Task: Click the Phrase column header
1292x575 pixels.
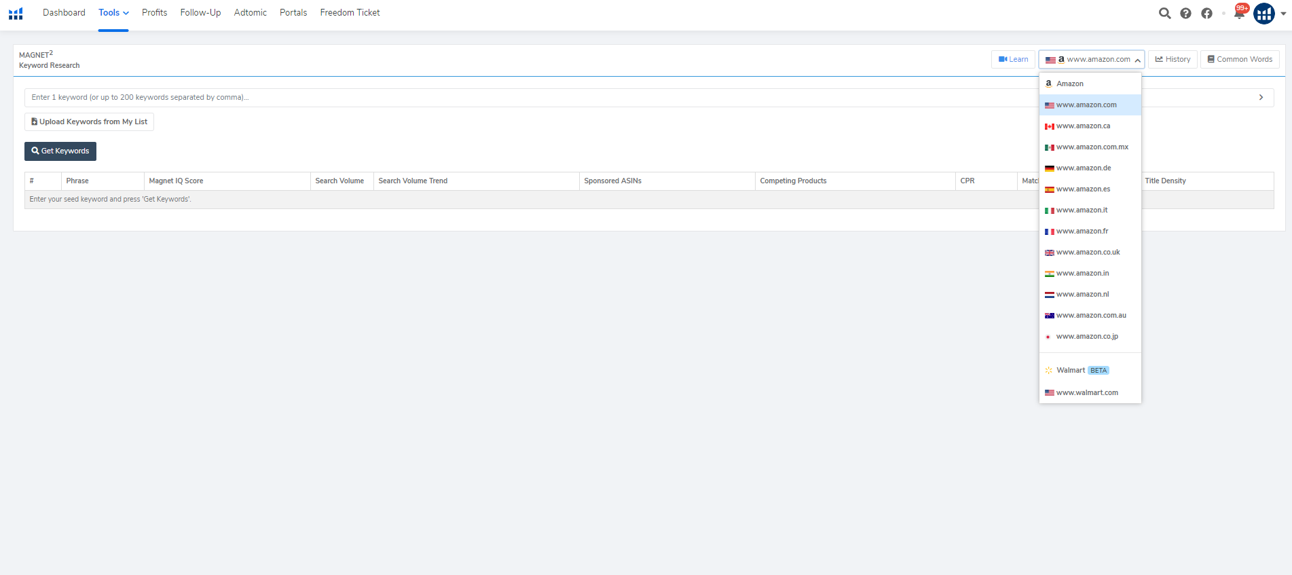Action: (x=103, y=181)
